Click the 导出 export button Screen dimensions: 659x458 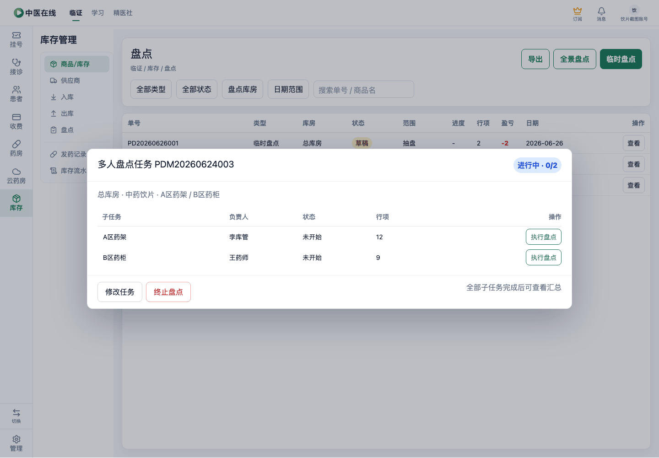tap(535, 59)
